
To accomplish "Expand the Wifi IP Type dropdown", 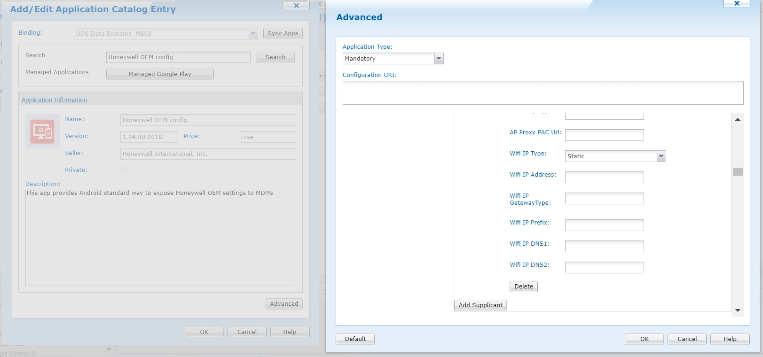I will pyautogui.click(x=661, y=156).
